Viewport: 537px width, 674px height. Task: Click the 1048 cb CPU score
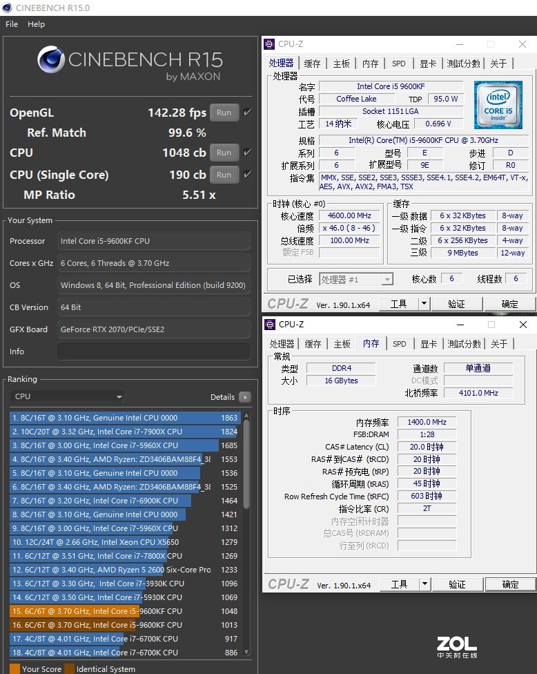[x=184, y=153]
